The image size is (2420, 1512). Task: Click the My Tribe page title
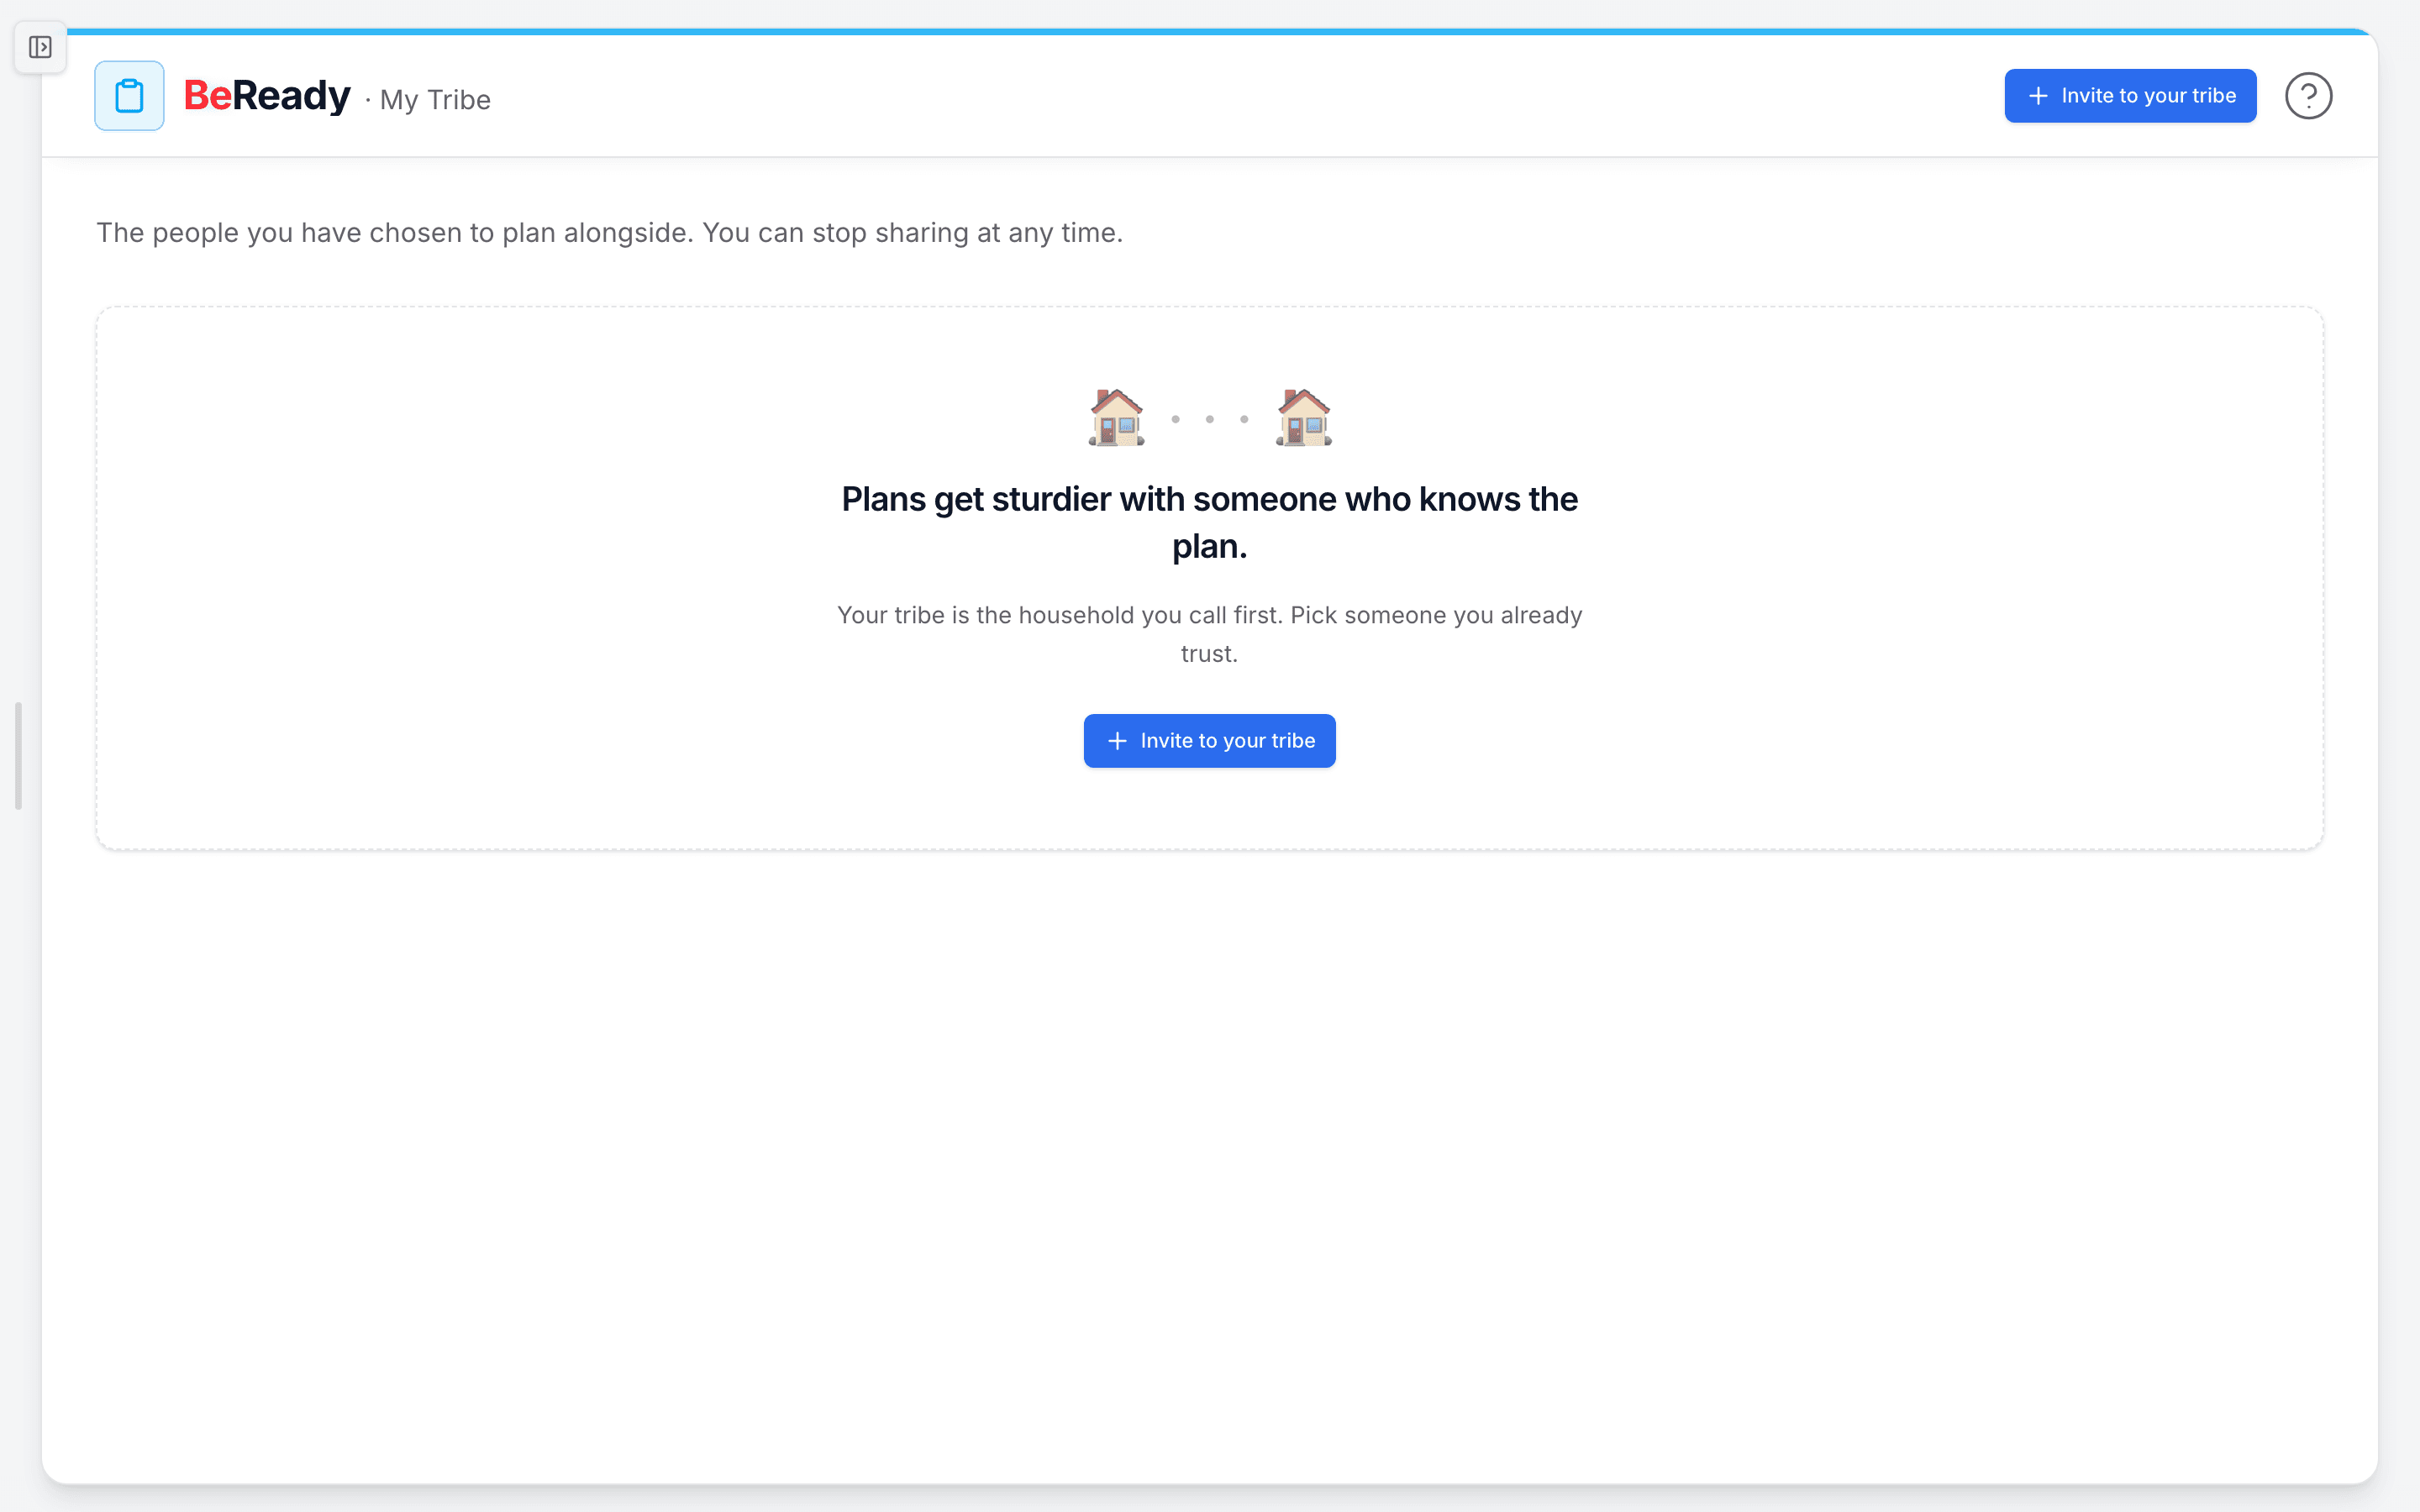[435, 100]
